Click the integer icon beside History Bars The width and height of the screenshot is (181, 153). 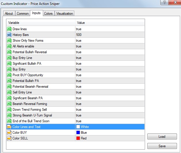(9, 35)
